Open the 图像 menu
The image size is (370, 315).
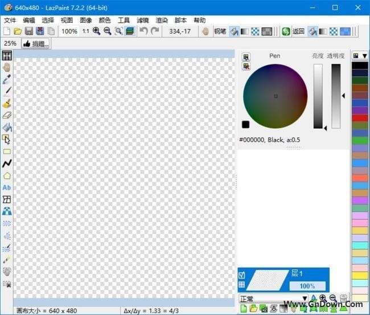coord(85,21)
